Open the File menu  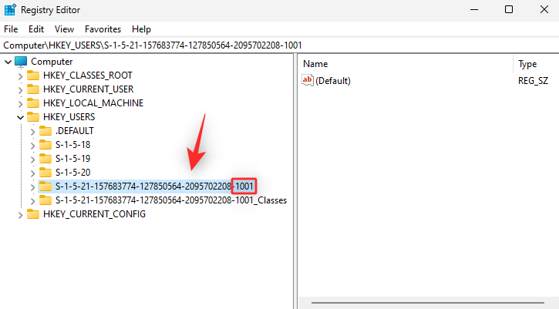[x=11, y=29]
